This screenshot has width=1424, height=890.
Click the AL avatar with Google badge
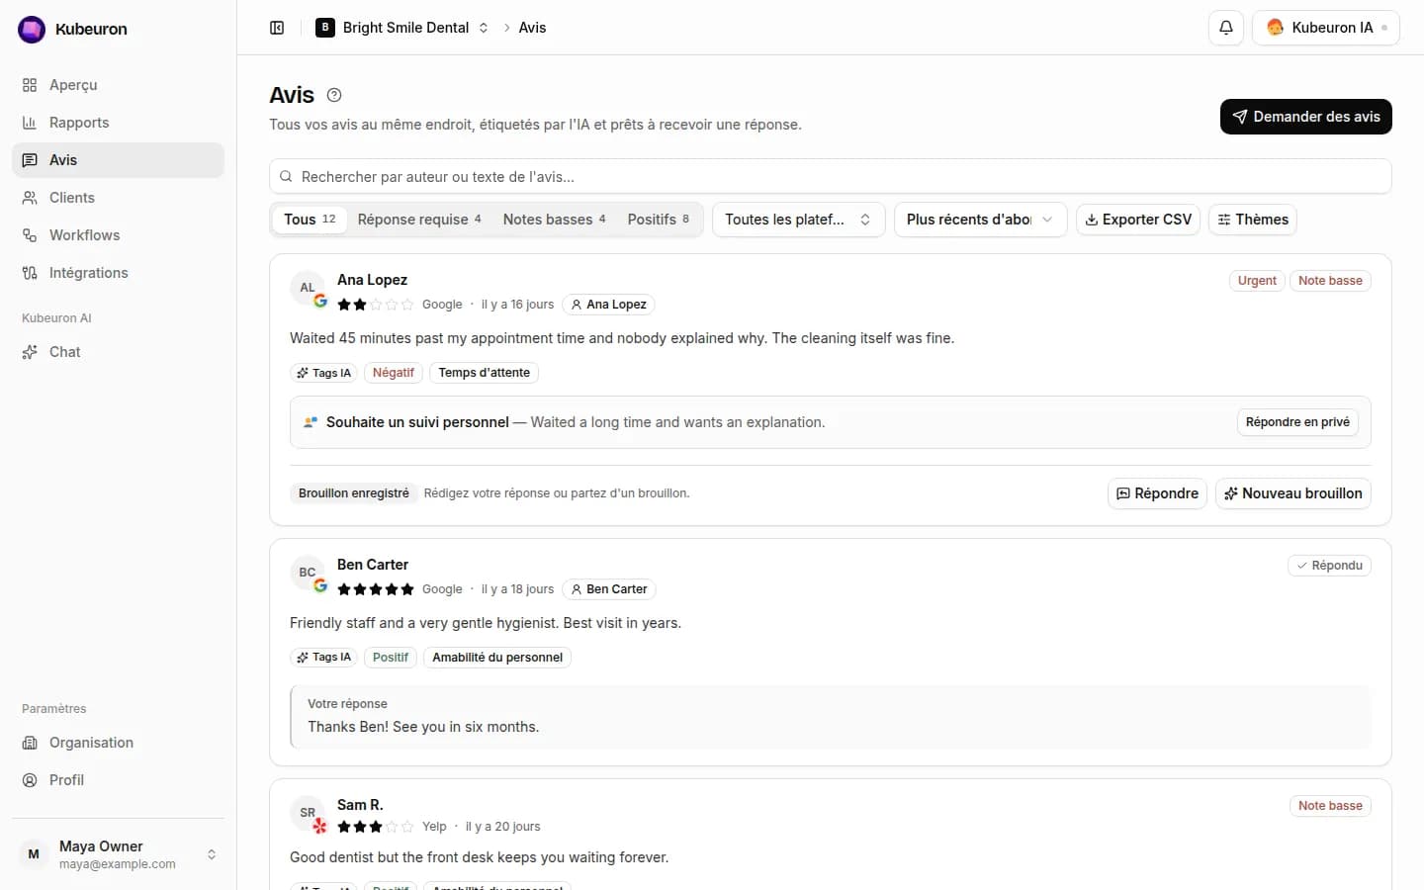(x=309, y=289)
